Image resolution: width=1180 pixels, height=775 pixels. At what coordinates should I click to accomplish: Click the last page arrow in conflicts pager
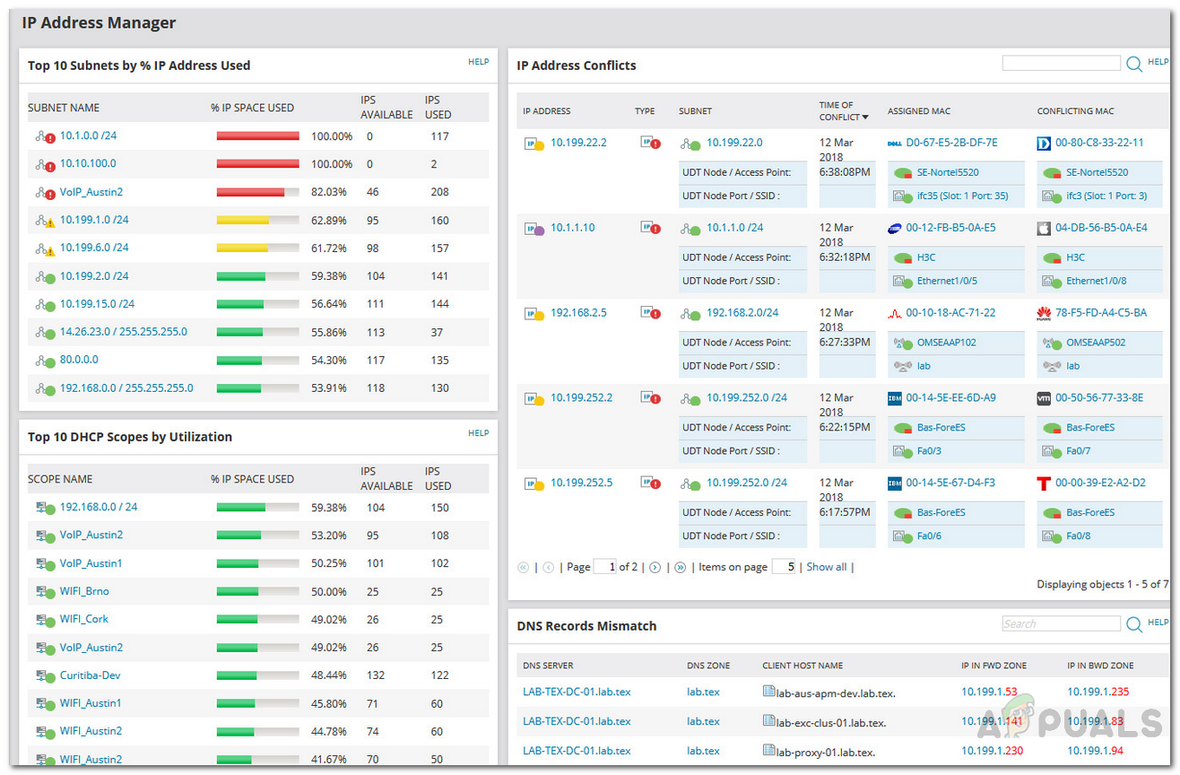point(680,567)
